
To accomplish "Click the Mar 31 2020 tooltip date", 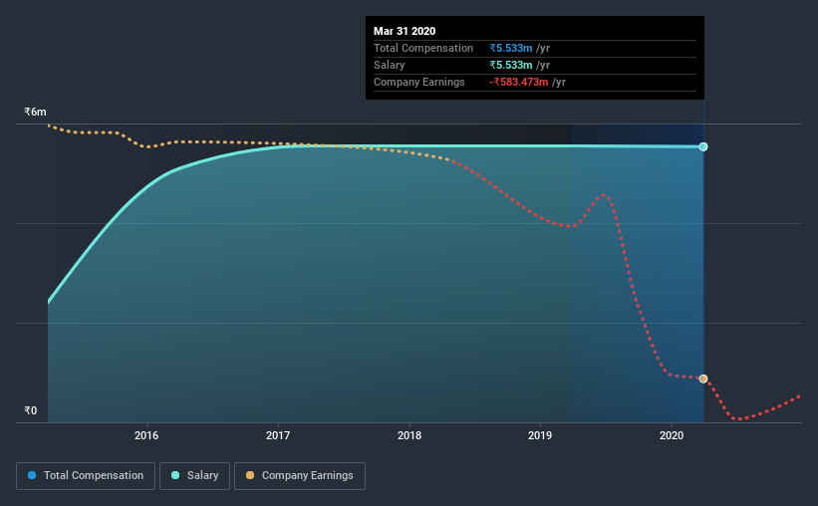I will click(x=405, y=31).
